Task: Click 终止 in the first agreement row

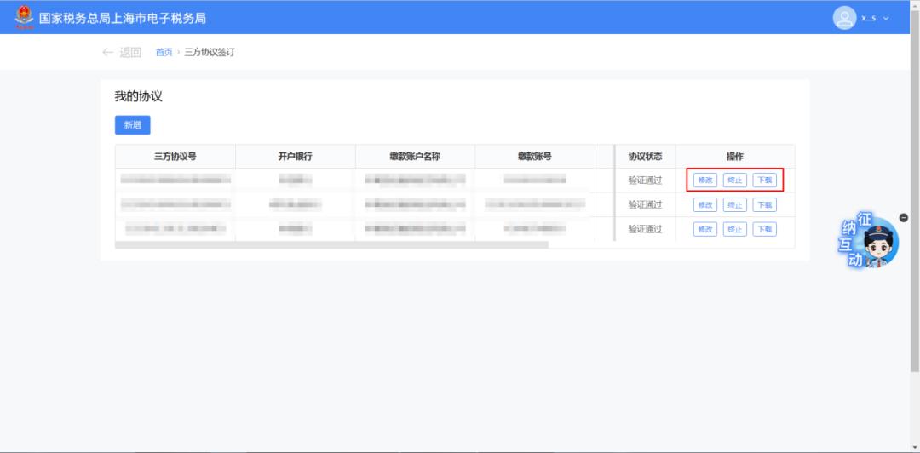Action: (734, 181)
